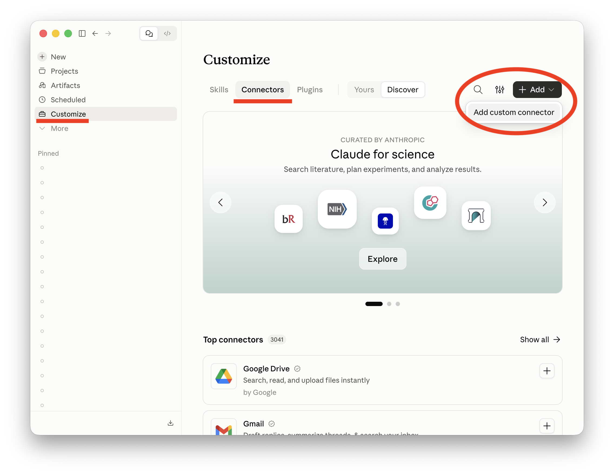This screenshot has width=614, height=475.
Task: Switch to chat mode icon
Action: click(x=149, y=33)
